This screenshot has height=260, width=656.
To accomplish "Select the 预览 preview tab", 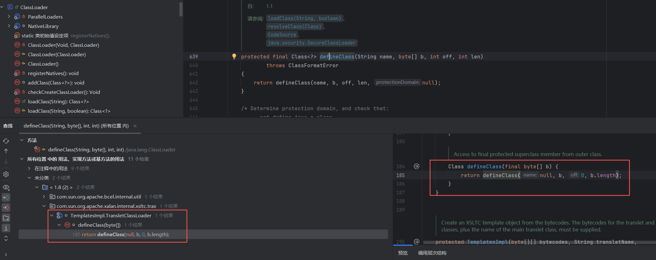I will (403, 253).
